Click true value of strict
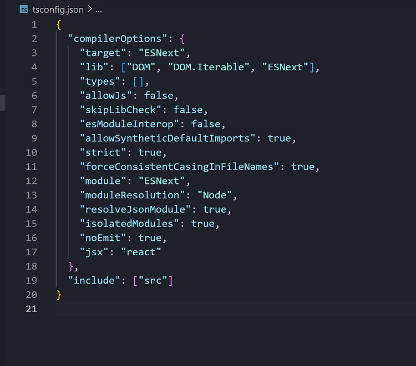The image size is (416, 366). pos(150,152)
